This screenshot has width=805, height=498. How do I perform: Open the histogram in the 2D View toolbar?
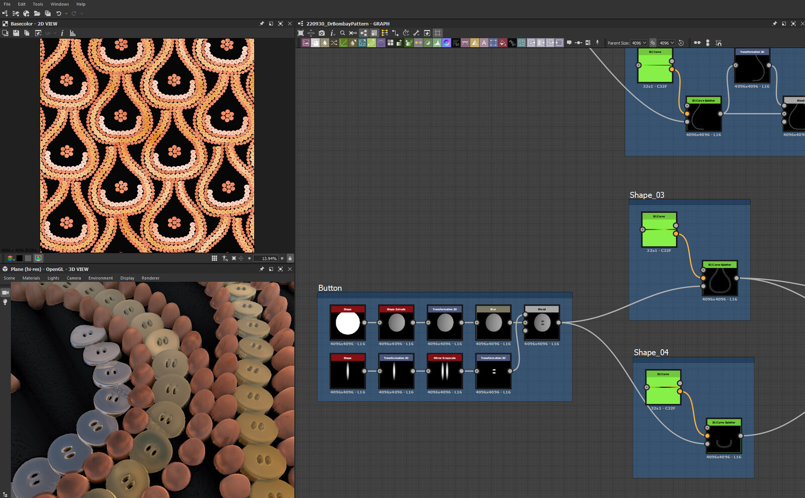click(x=72, y=33)
